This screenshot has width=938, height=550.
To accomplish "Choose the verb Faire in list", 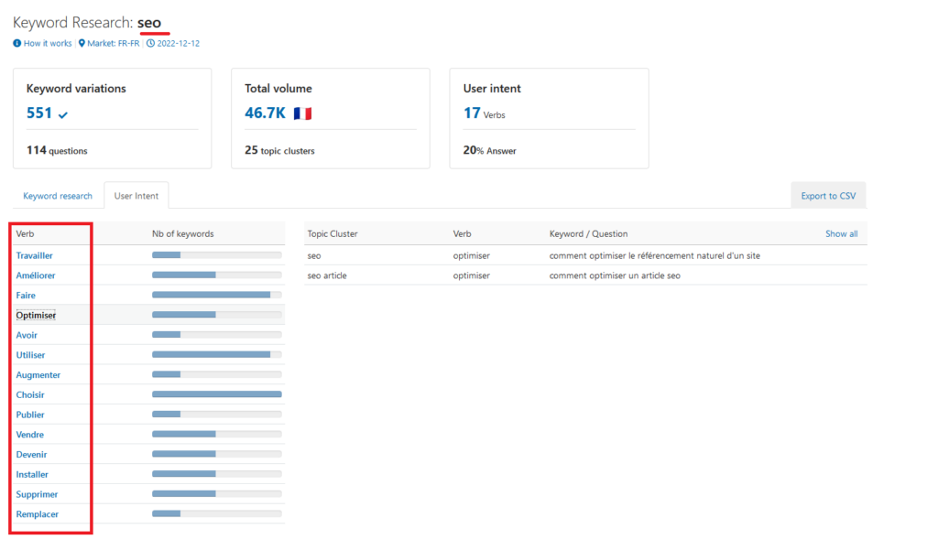I will [x=26, y=296].
